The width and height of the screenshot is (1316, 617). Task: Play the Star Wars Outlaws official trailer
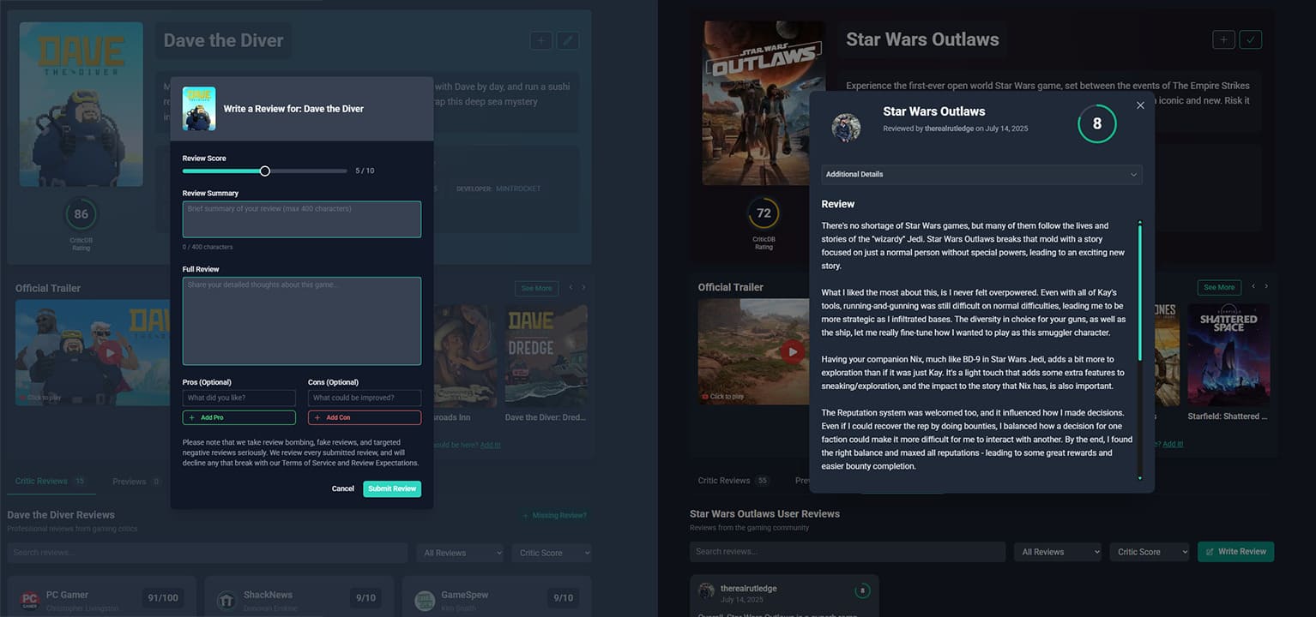[792, 351]
